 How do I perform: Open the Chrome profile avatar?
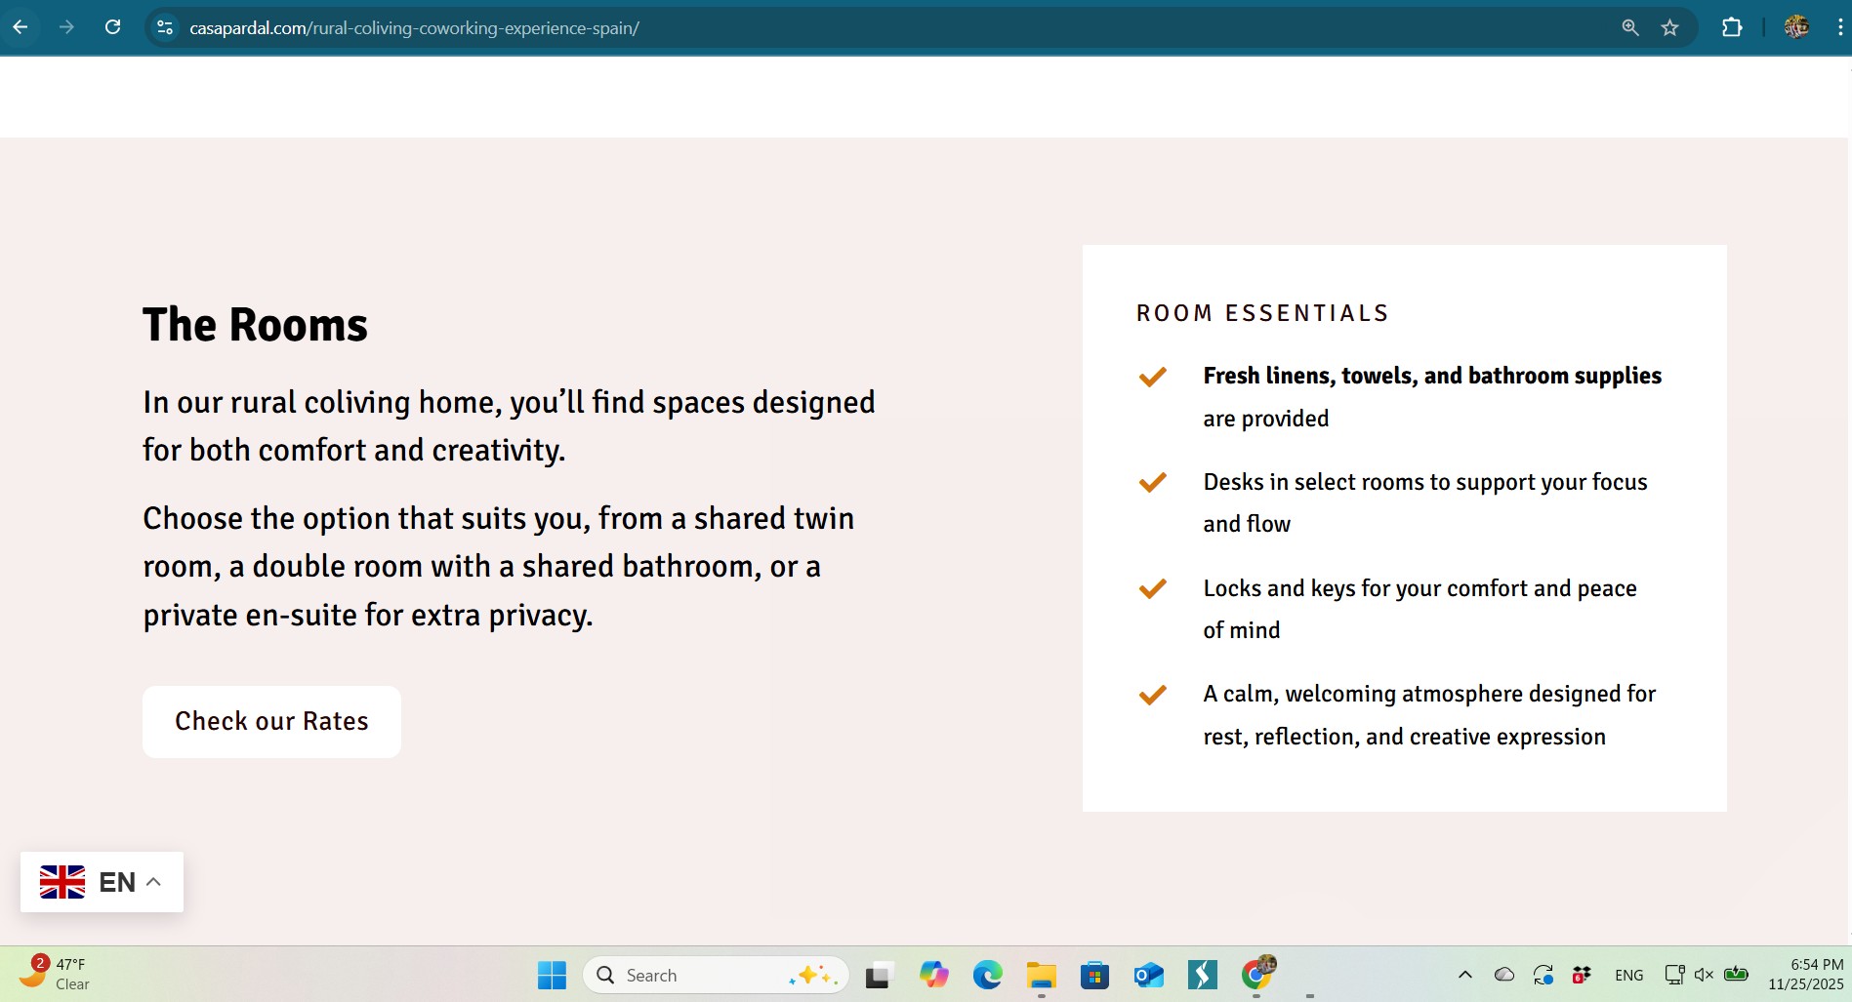click(1796, 27)
